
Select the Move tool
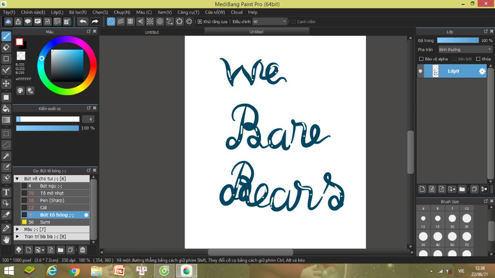[x=6, y=83]
